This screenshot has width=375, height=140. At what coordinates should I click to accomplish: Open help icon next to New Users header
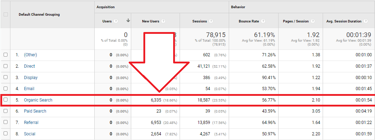[x=163, y=21]
